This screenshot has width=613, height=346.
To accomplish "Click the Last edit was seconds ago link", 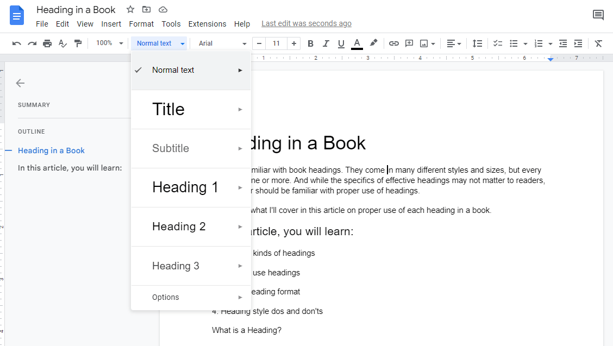I will (306, 23).
